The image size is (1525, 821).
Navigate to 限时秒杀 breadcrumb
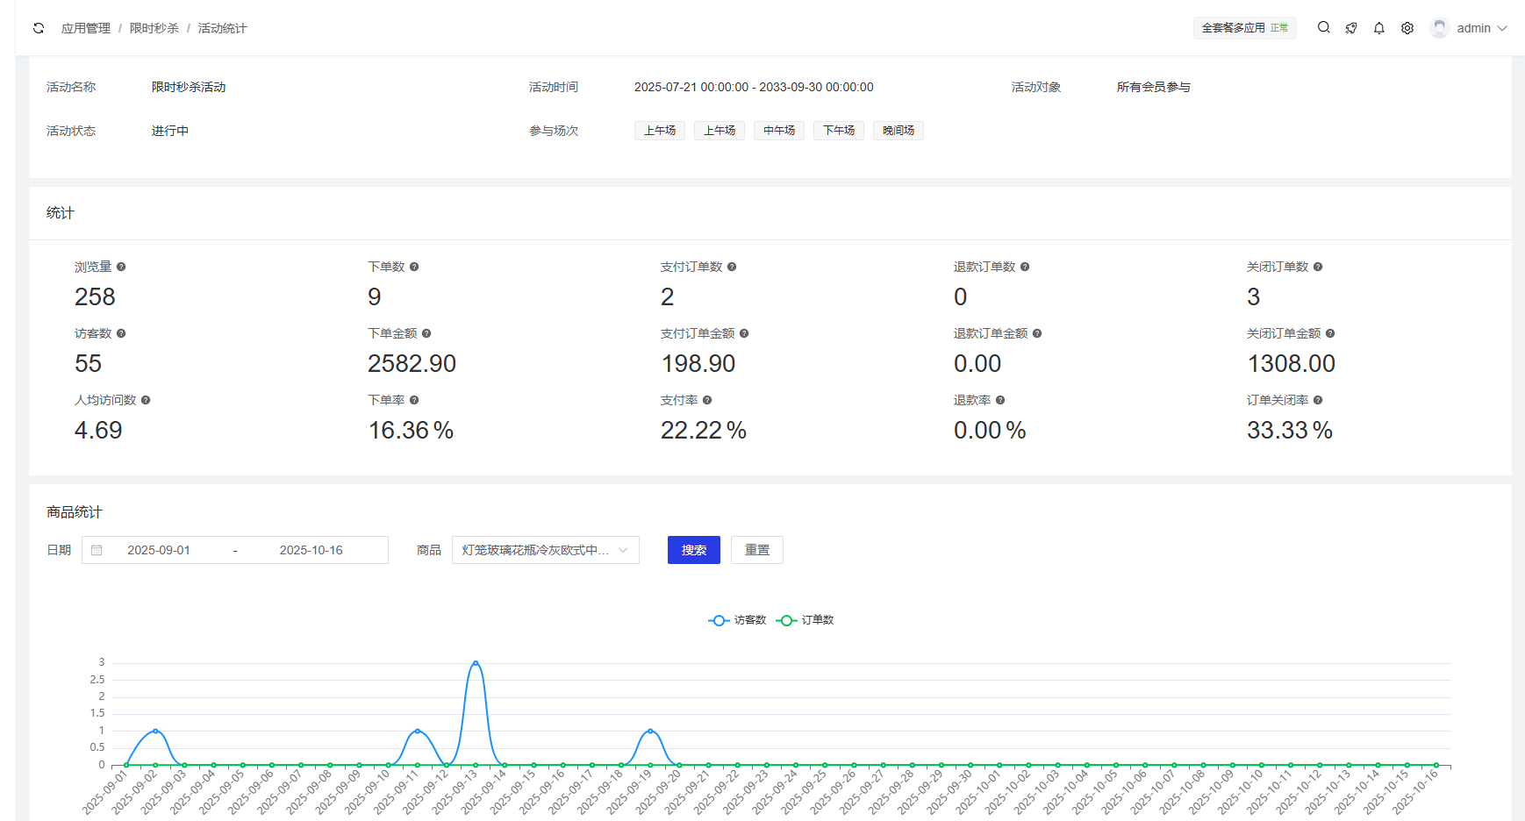coord(154,28)
